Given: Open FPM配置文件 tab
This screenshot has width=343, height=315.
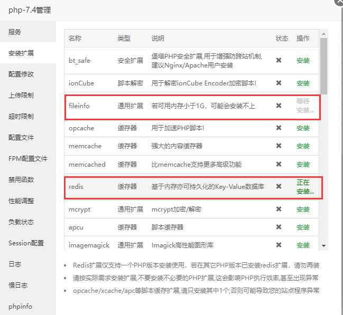Looking at the screenshot, I should pyautogui.click(x=28, y=159).
